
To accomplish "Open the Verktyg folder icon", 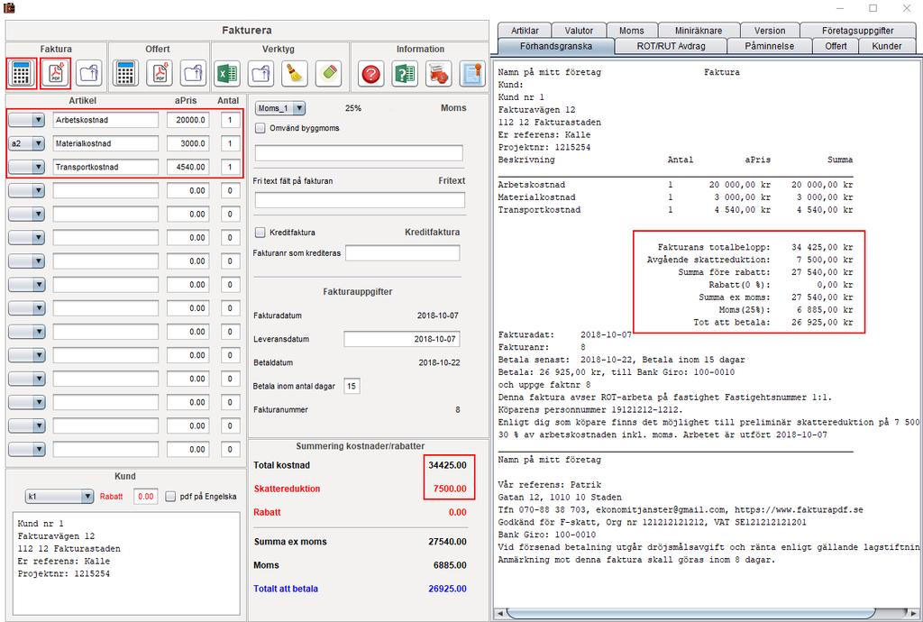I will pyautogui.click(x=260, y=74).
